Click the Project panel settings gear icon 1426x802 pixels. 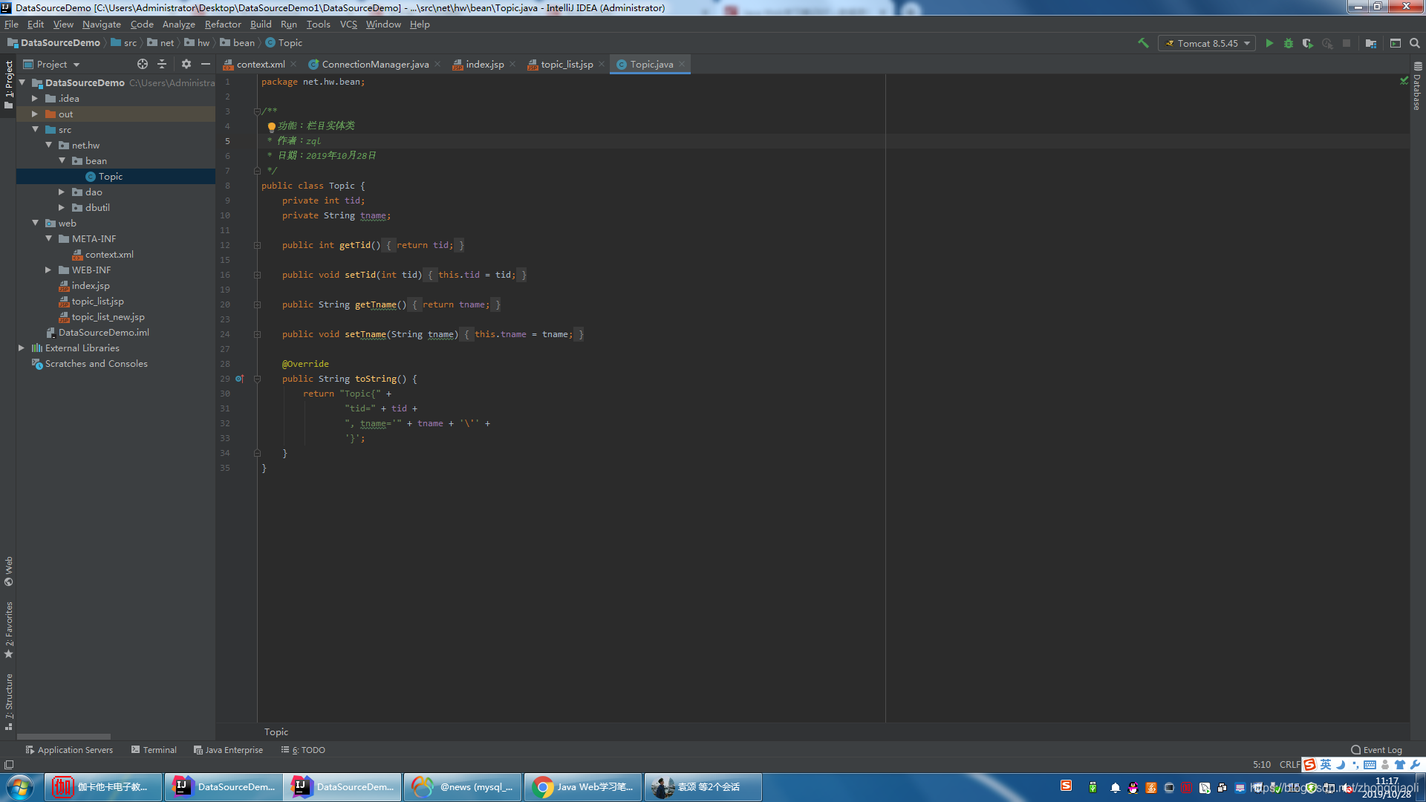pyautogui.click(x=186, y=64)
